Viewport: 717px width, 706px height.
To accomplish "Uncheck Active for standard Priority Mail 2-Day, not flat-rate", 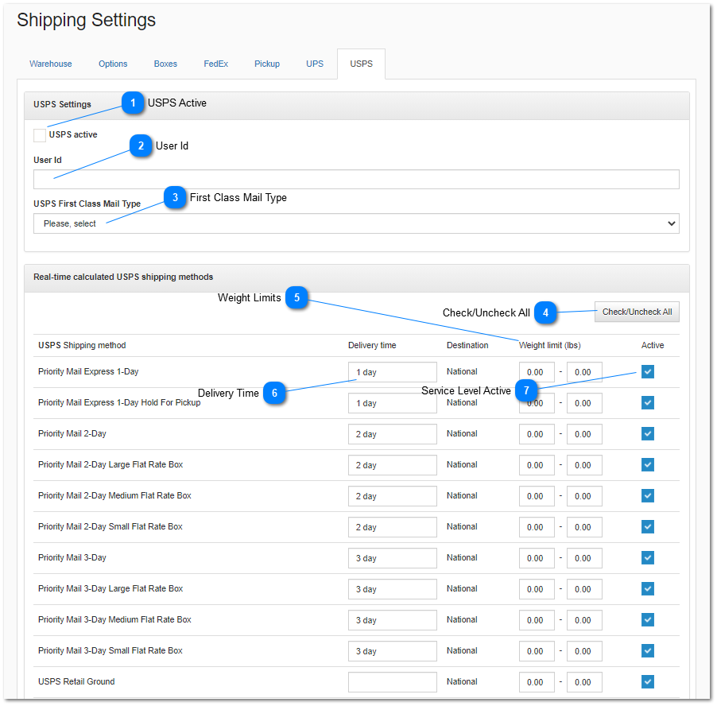I will coord(648,434).
